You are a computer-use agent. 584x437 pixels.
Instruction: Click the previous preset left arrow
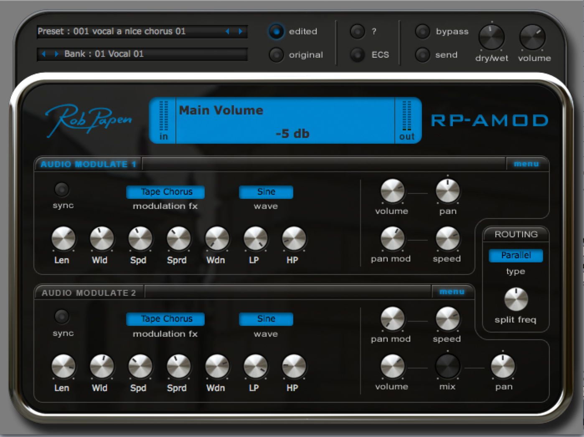pos(227,31)
